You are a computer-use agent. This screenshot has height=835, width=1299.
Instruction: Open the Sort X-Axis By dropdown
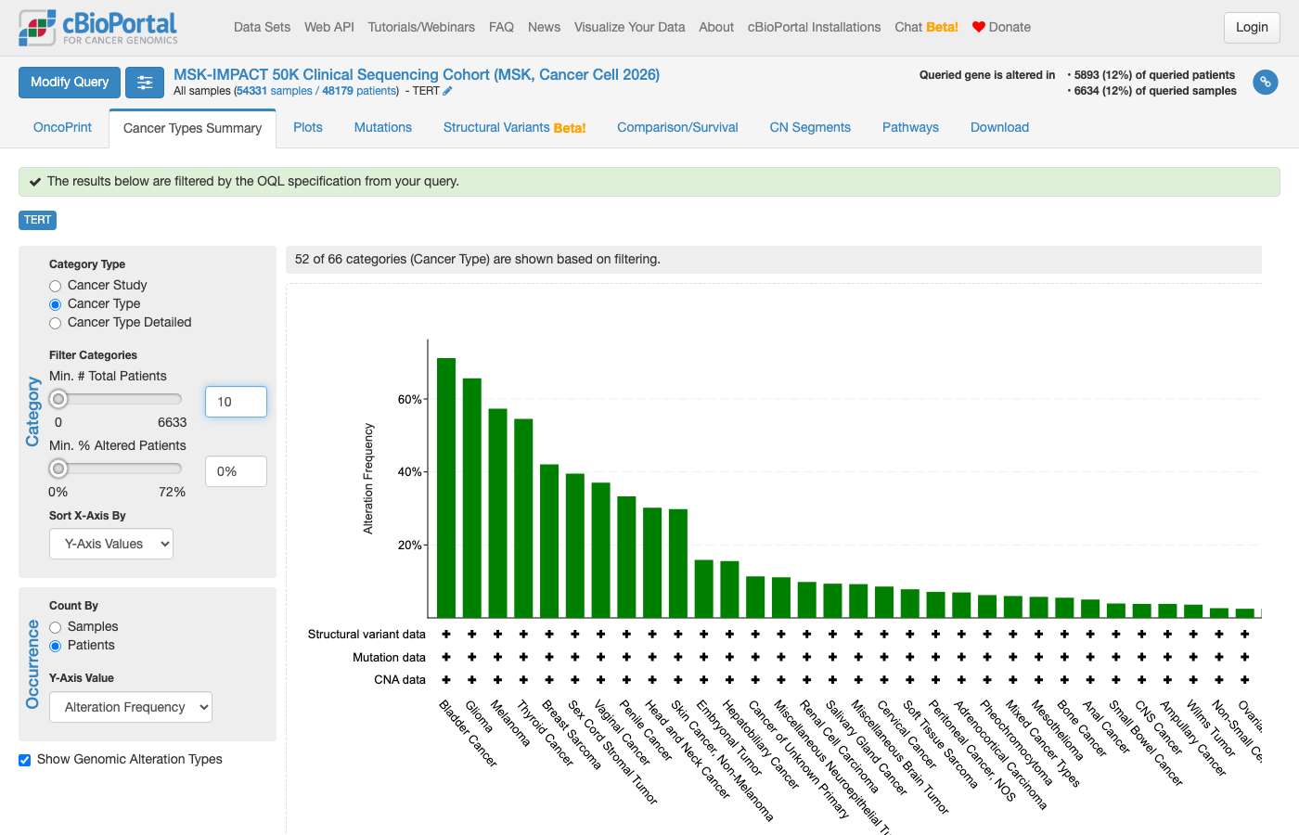[x=111, y=544]
